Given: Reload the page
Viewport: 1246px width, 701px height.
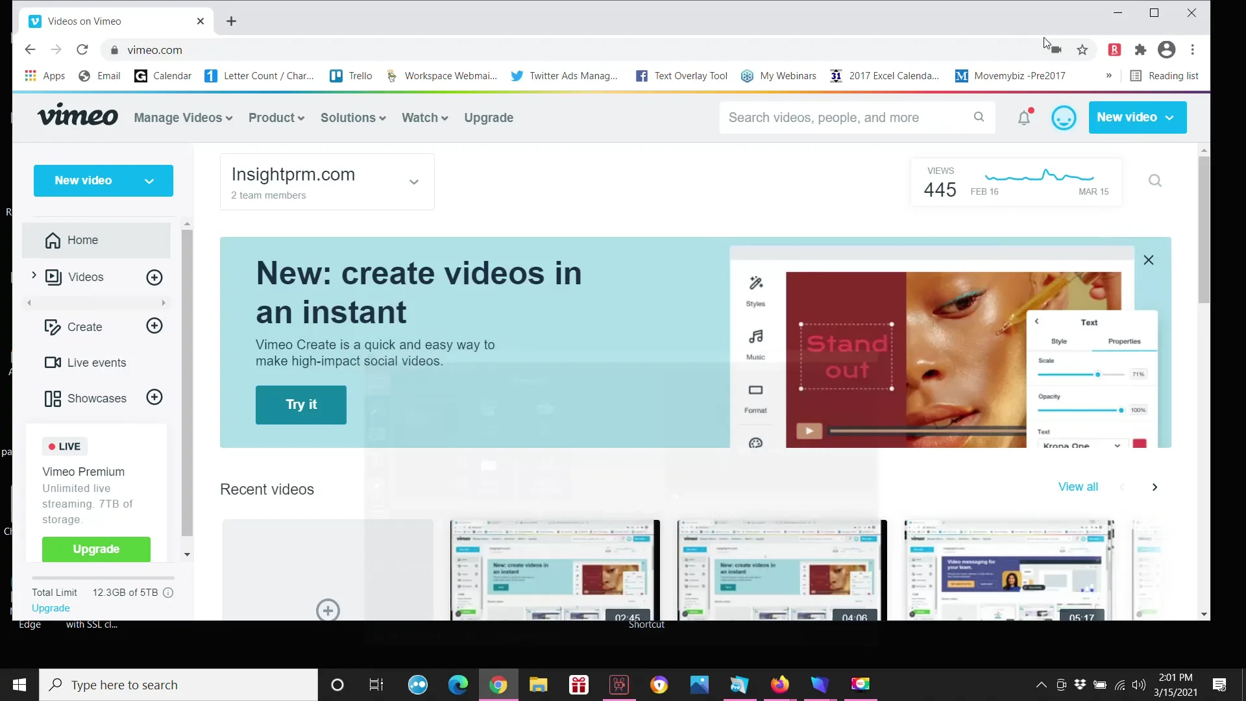Looking at the screenshot, I should (x=82, y=50).
